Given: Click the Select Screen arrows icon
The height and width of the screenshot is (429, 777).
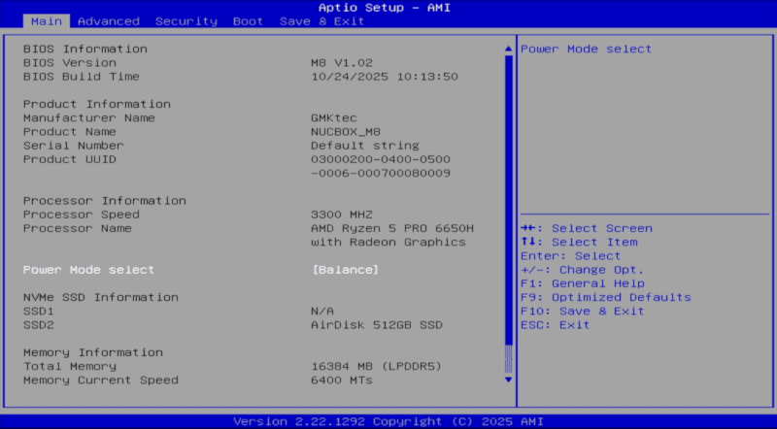Looking at the screenshot, I should click(x=529, y=228).
